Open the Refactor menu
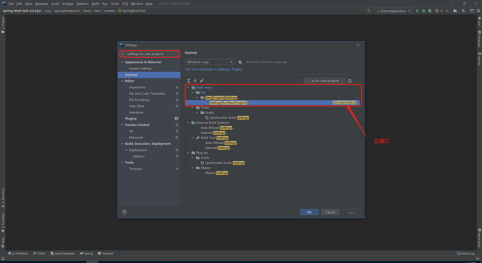The width and height of the screenshot is (482, 263). coord(83,4)
